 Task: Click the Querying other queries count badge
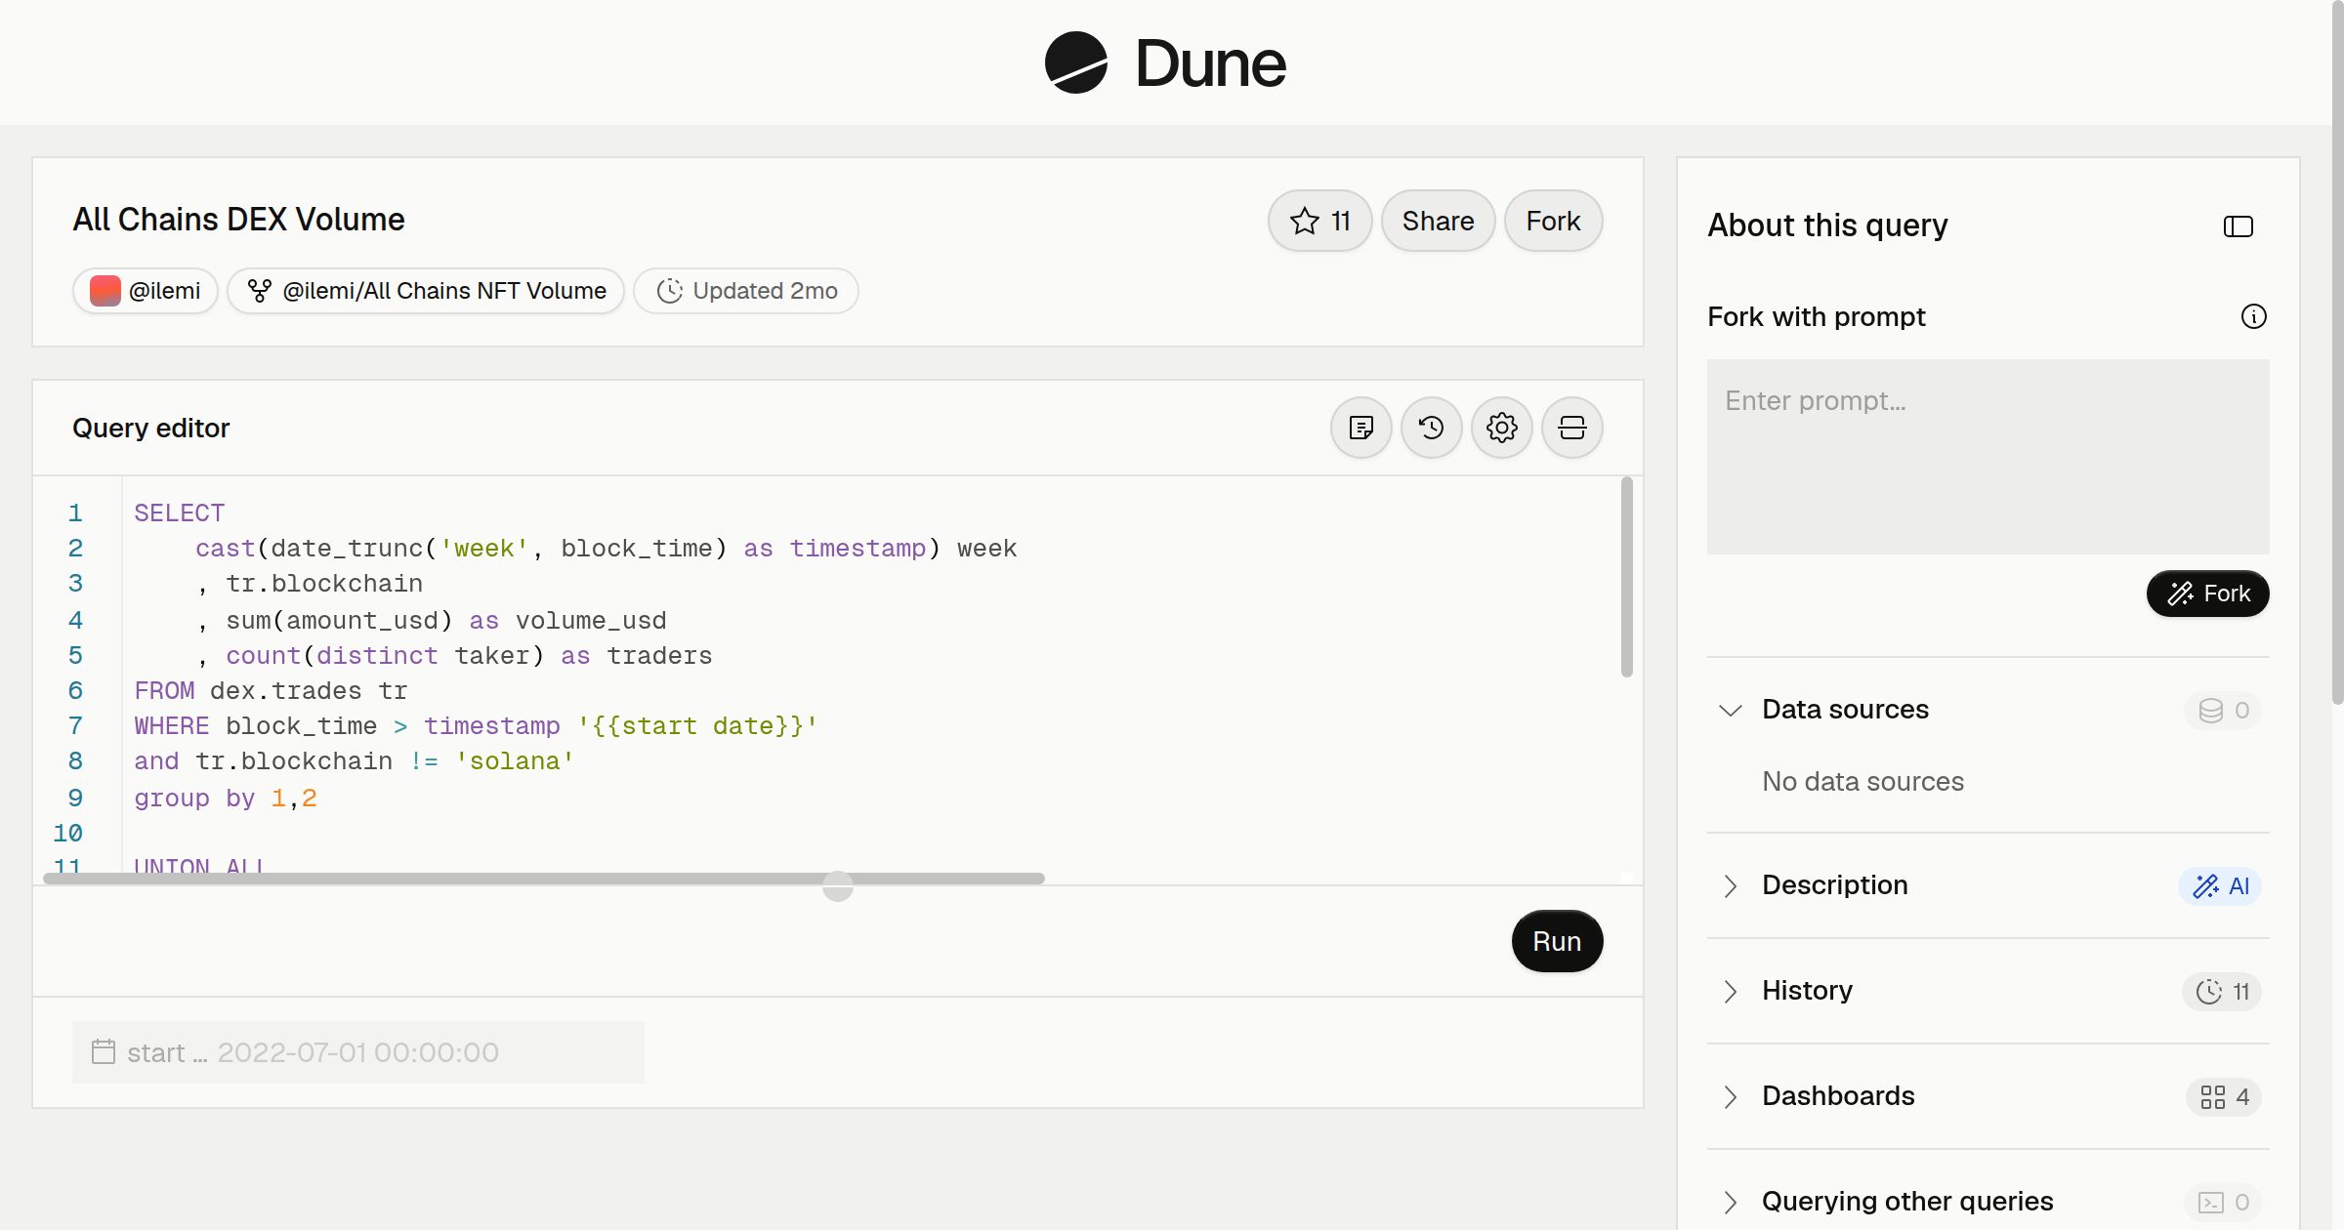coord(2224,1202)
